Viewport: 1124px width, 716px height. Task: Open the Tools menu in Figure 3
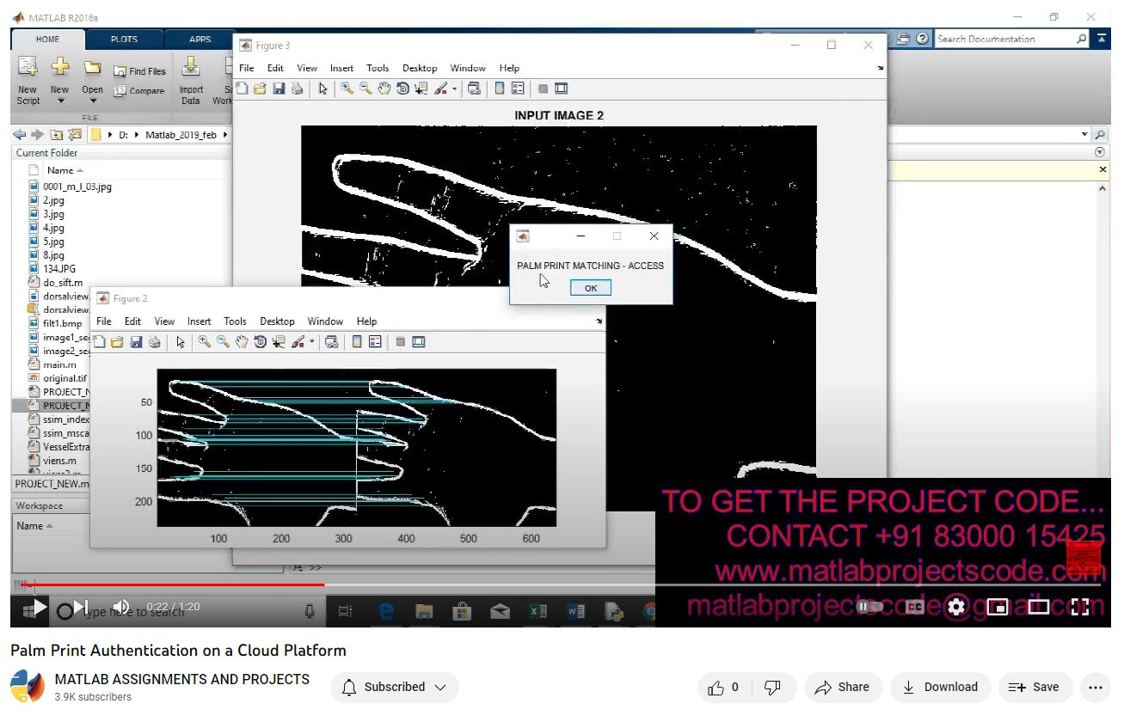coord(378,68)
